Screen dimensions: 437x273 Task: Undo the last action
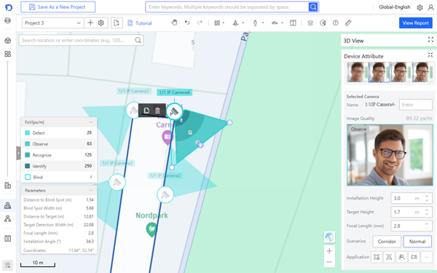[x=187, y=23]
